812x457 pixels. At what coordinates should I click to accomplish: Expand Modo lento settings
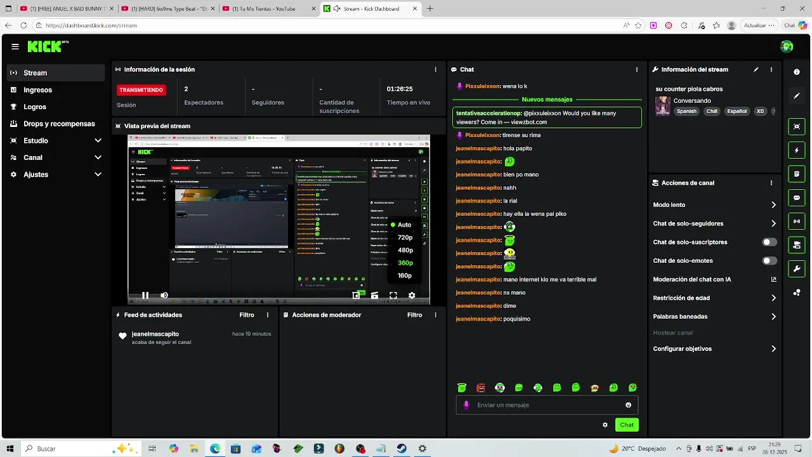773,205
